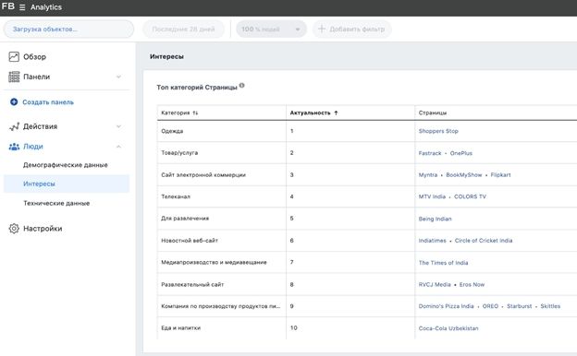Viewport: 577px width, 356px height.
Task: Click the Настройки gear icon
Action: 14,229
